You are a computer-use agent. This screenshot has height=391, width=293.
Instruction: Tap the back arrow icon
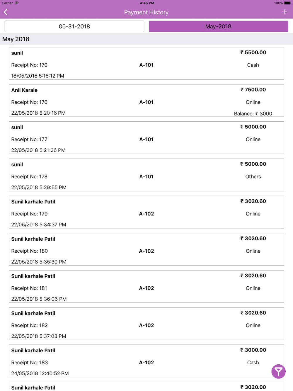click(x=6, y=12)
